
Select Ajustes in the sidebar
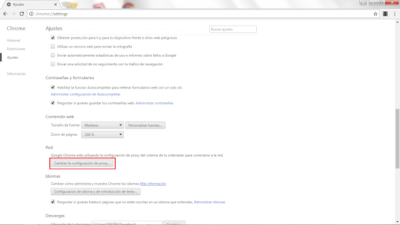pyautogui.click(x=12, y=57)
